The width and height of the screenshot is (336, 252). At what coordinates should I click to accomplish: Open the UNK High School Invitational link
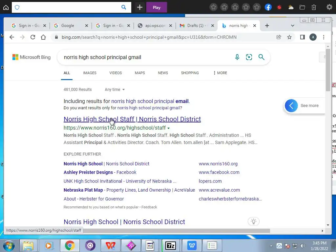tap(120, 181)
